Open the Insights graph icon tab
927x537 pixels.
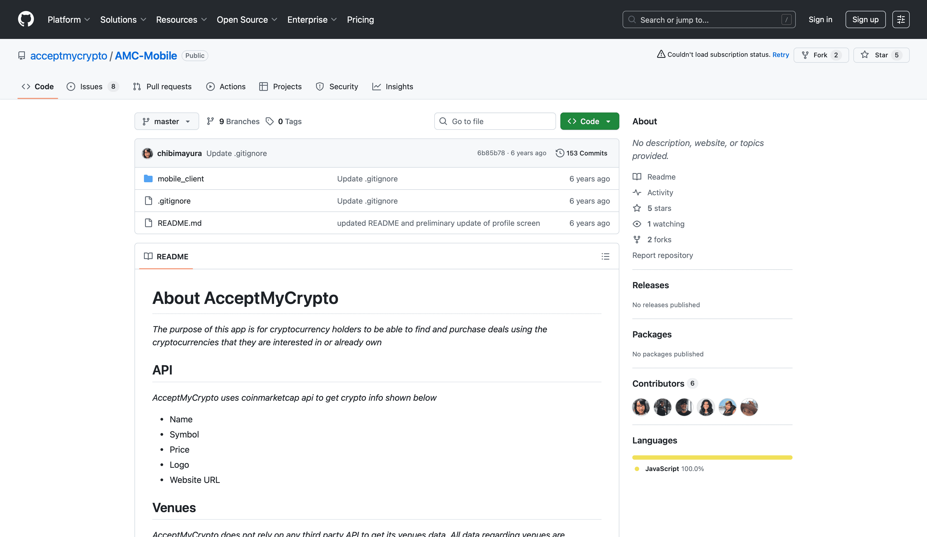(377, 87)
